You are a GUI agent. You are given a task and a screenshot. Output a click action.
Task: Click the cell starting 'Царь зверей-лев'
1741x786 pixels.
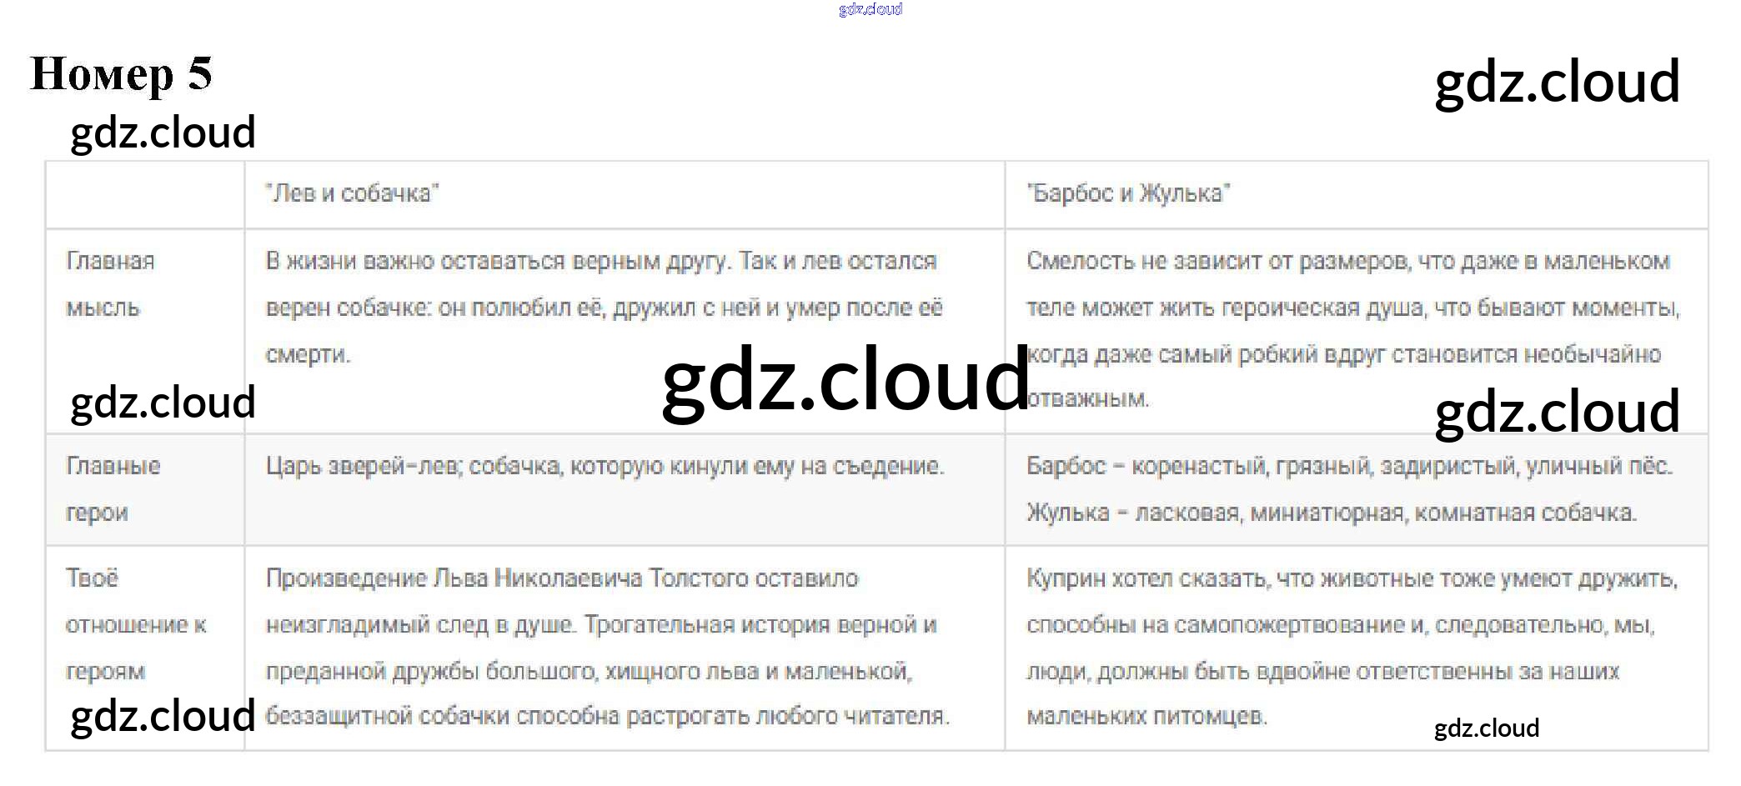pyautogui.click(x=605, y=466)
